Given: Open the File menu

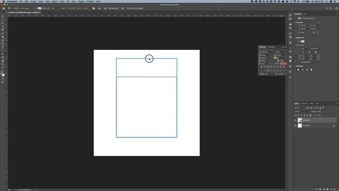Looking at the screenshot, I should (21, 1).
